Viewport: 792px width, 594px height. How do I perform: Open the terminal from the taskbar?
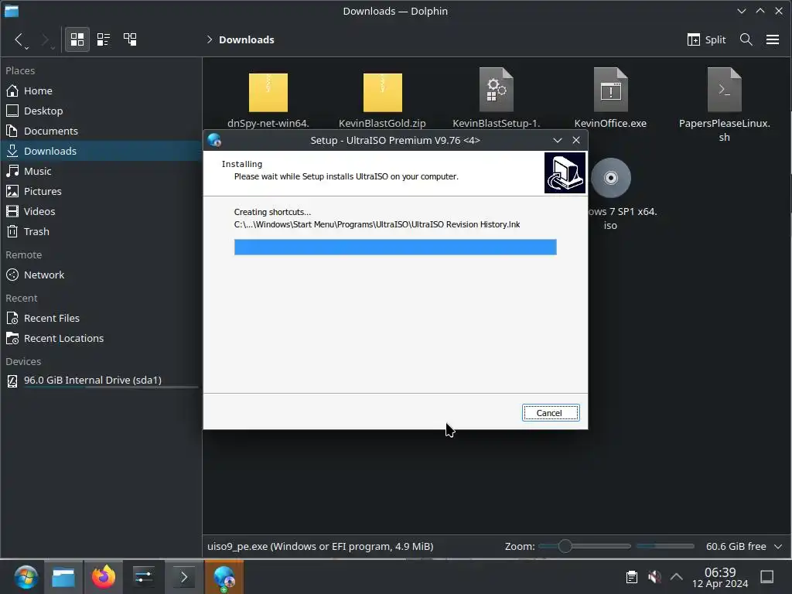pos(184,577)
